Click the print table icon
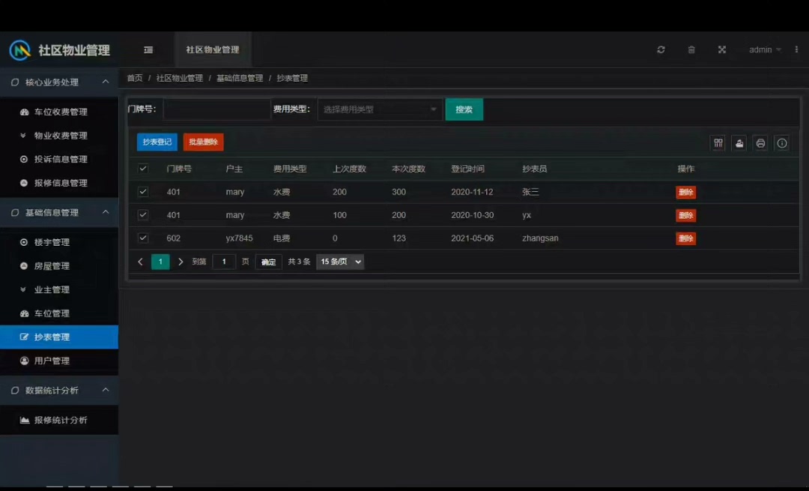Viewport: 809px width, 491px height. (x=760, y=143)
